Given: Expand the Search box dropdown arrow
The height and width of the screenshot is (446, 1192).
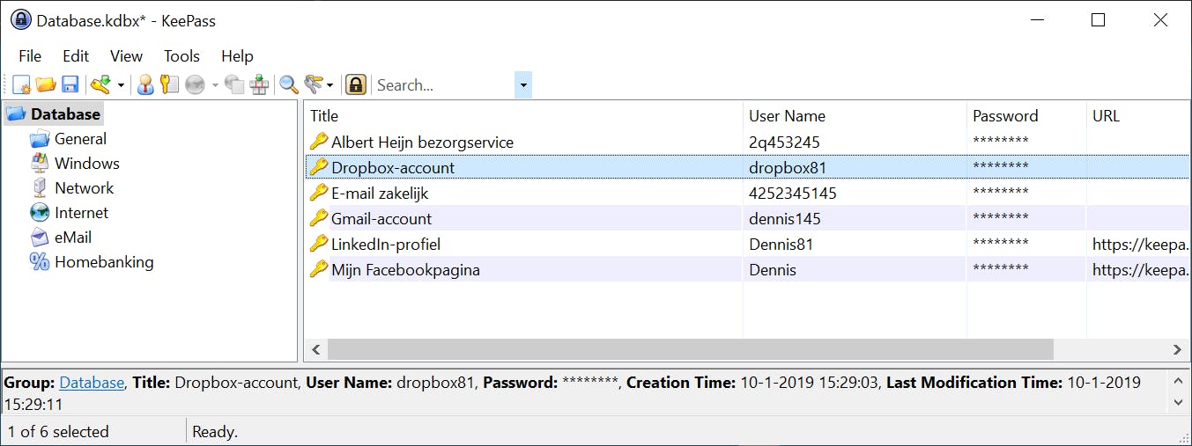Looking at the screenshot, I should (x=523, y=85).
